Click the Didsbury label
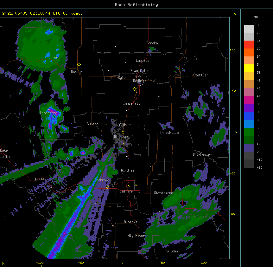273x267 pixels. (x=121, y=137)
